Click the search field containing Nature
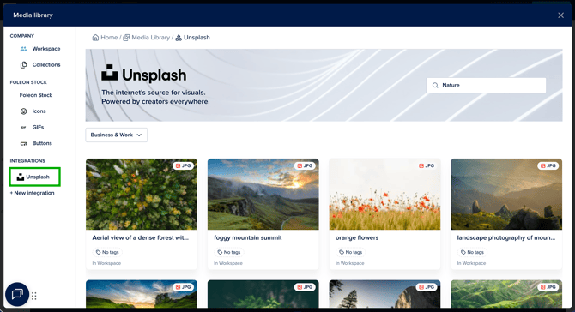 click(x=486, y=86)
